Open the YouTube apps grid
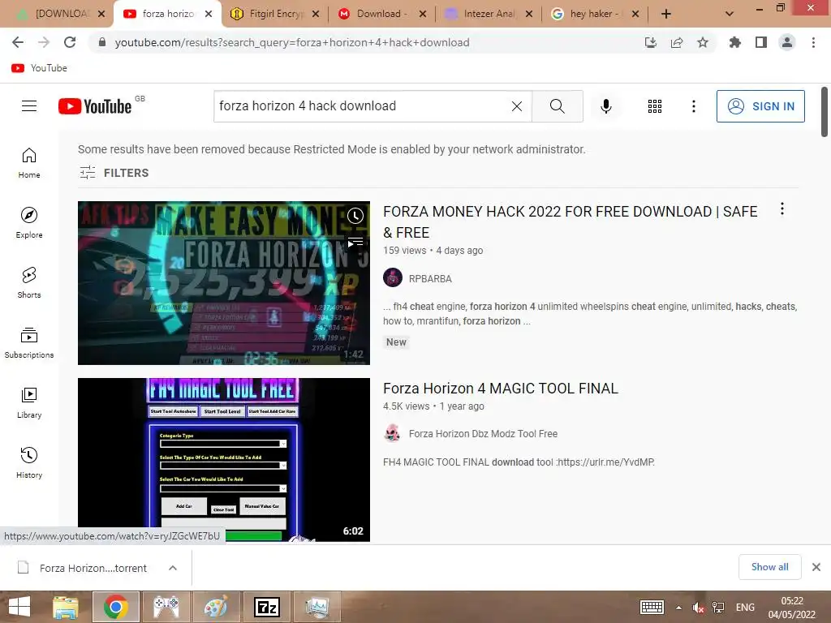This screenshot has height=623, width=831. [x=655, y=106]
